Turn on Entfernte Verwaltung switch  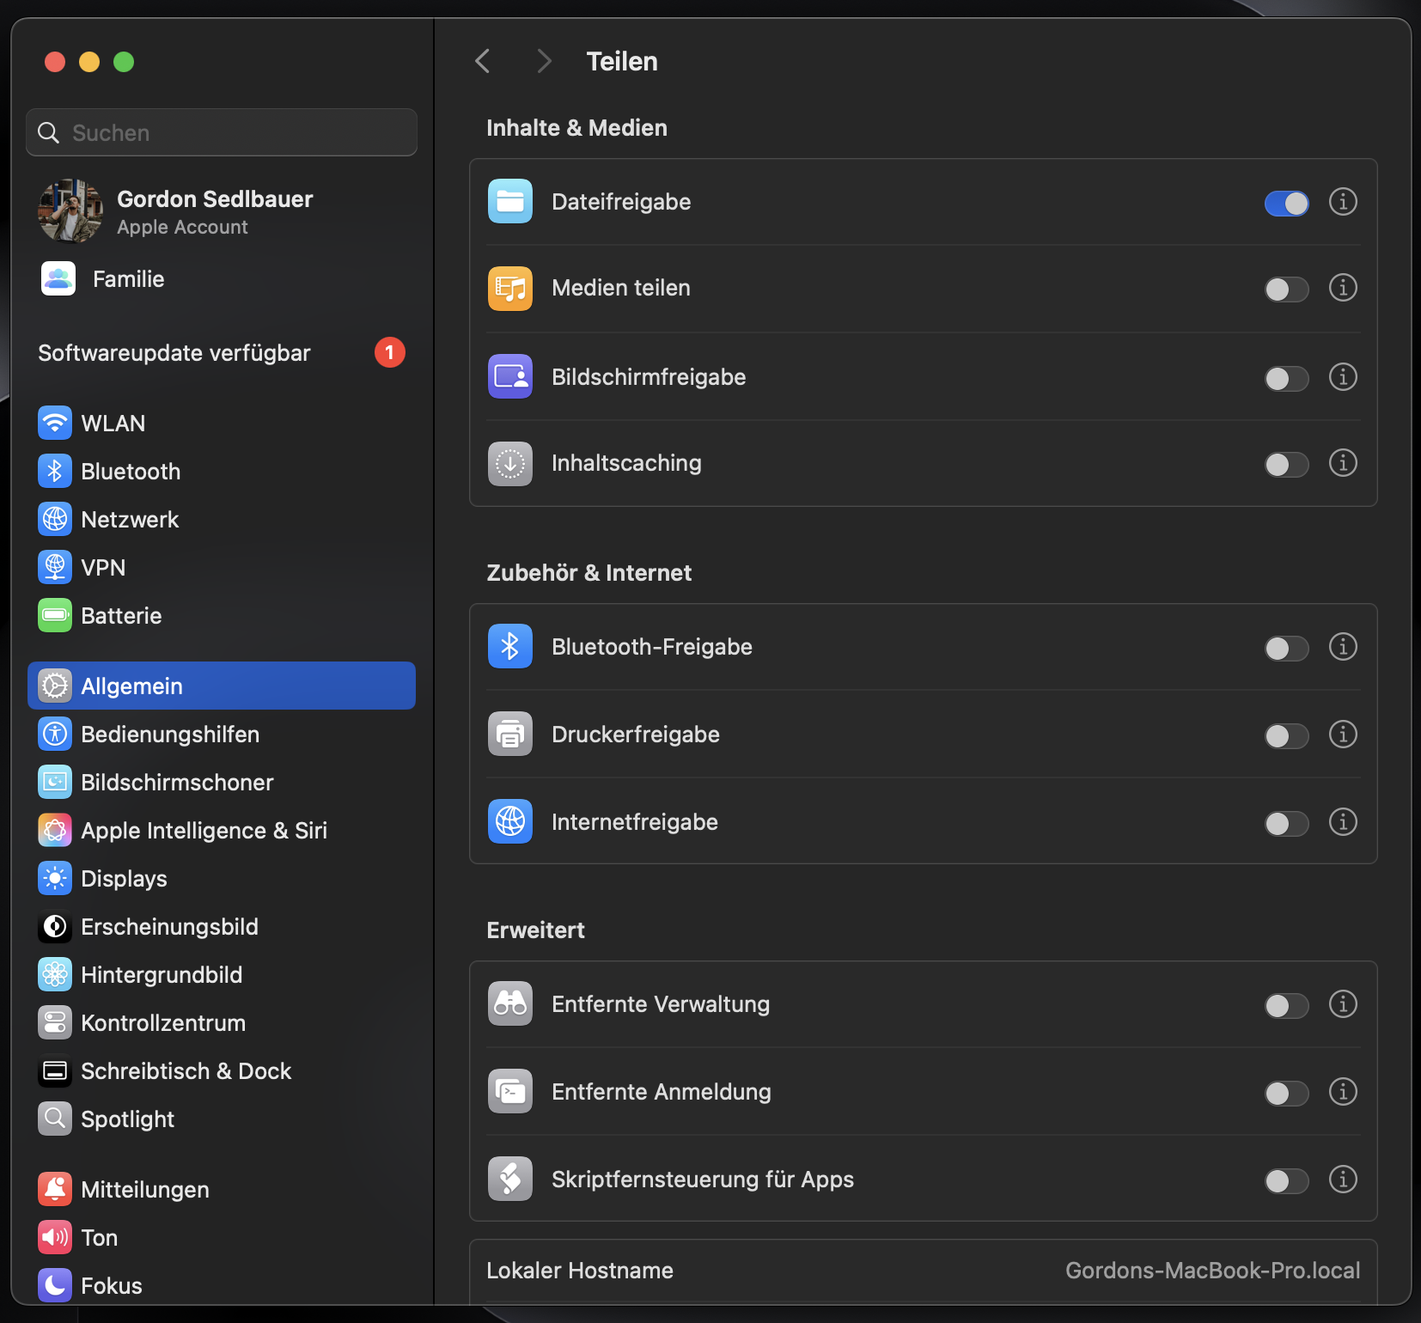1286,1005
